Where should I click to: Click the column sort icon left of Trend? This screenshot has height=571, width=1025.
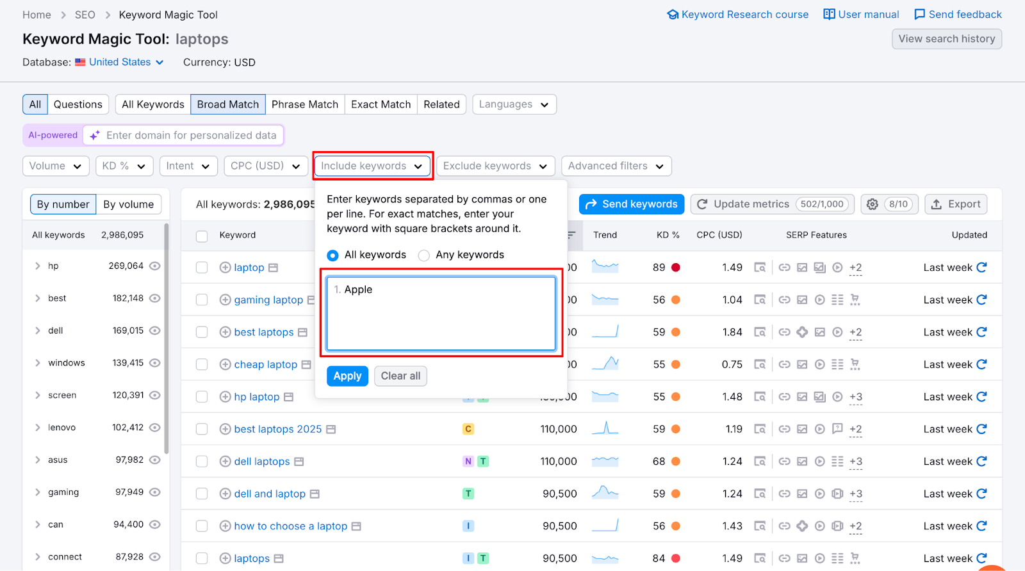[x=571, y=235]
